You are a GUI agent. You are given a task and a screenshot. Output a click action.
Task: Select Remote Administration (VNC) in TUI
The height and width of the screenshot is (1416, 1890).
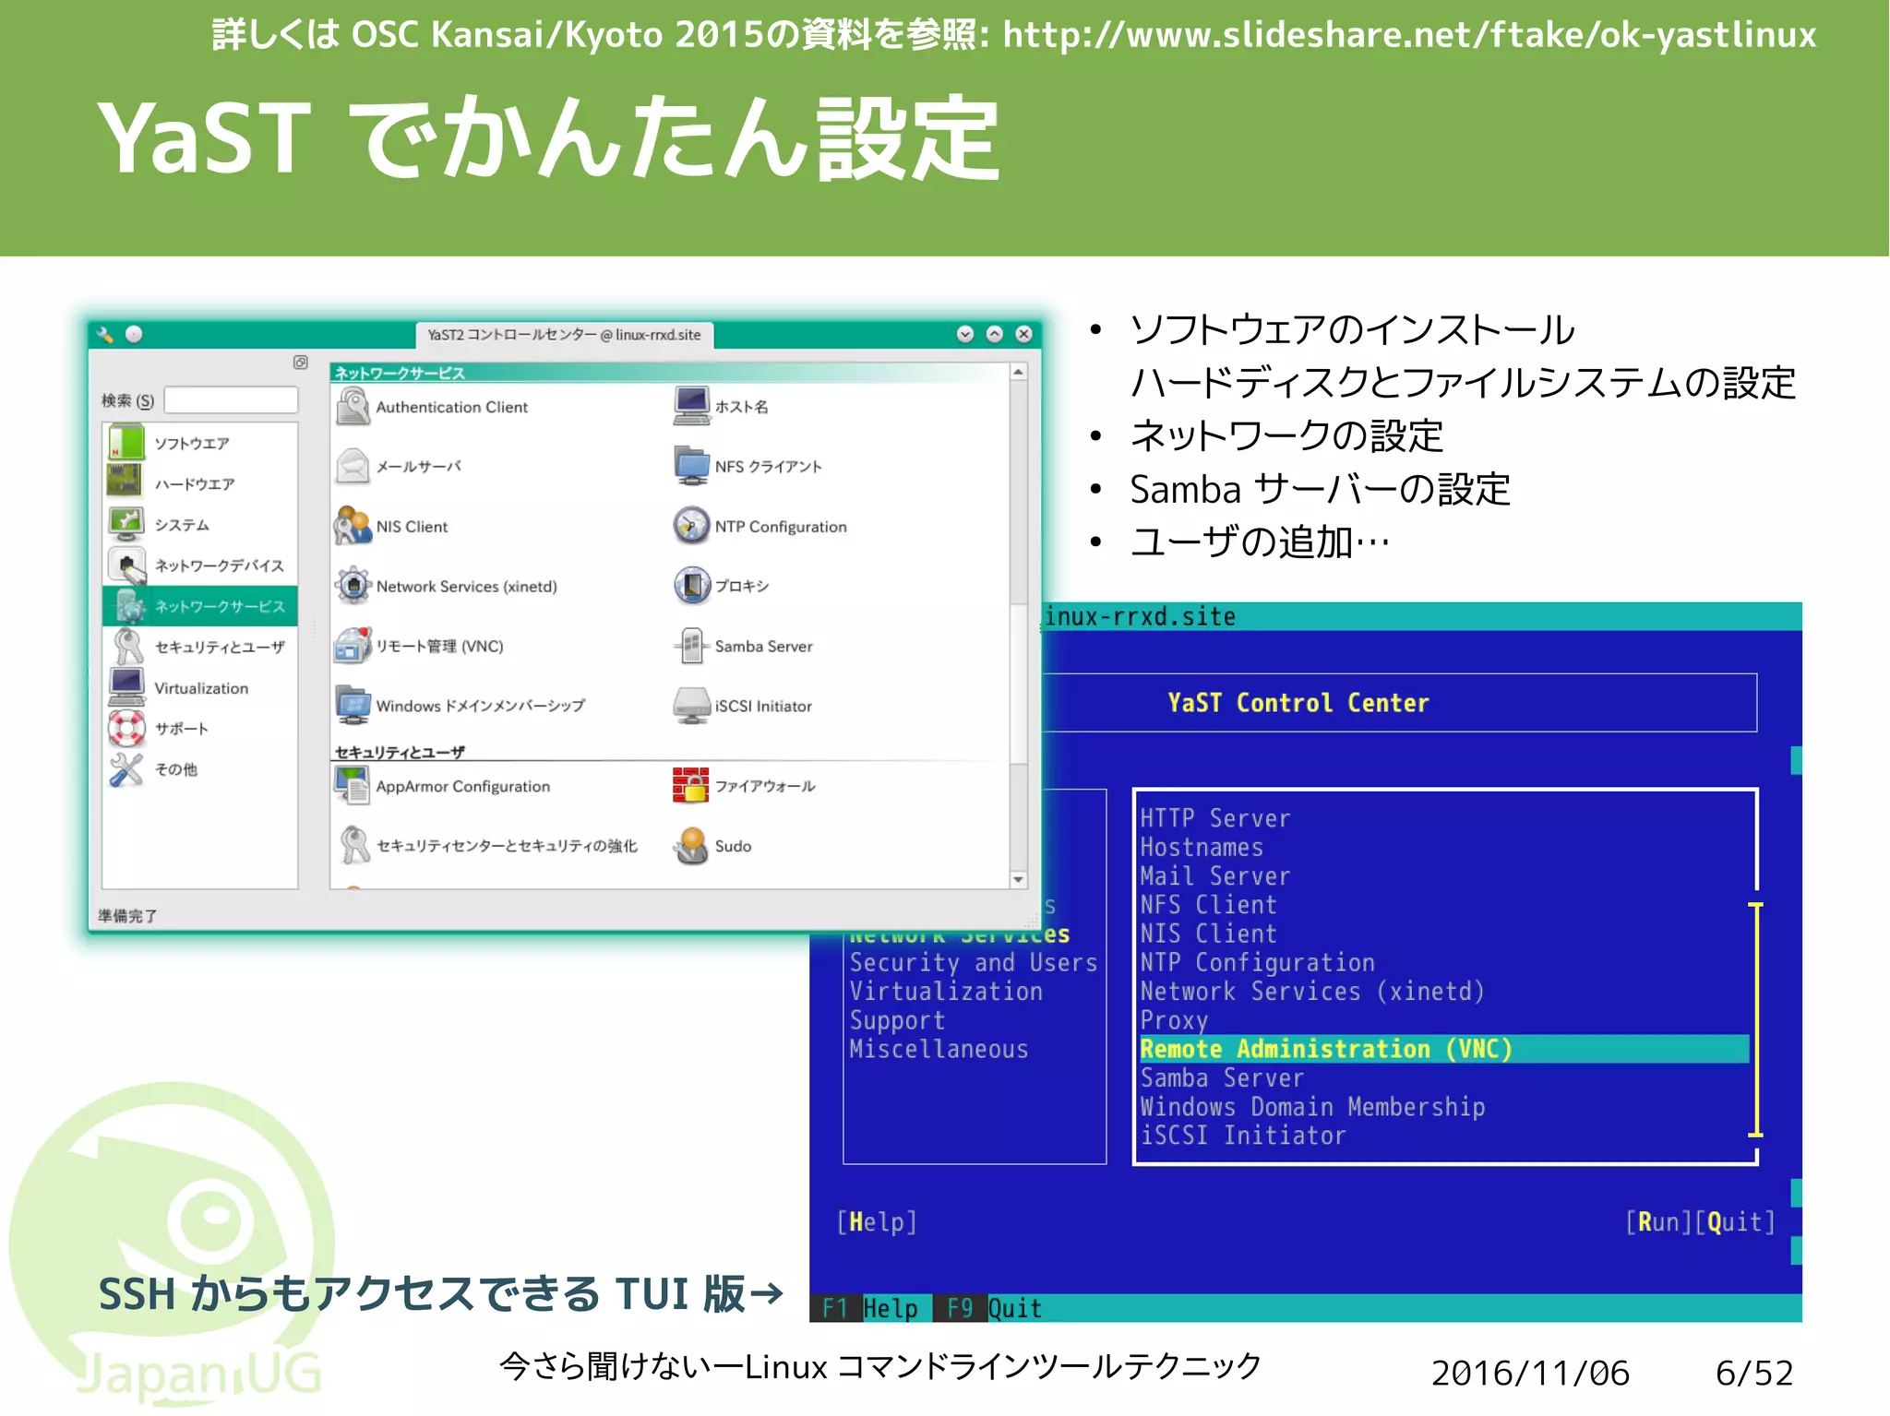coord(1443,1049)
